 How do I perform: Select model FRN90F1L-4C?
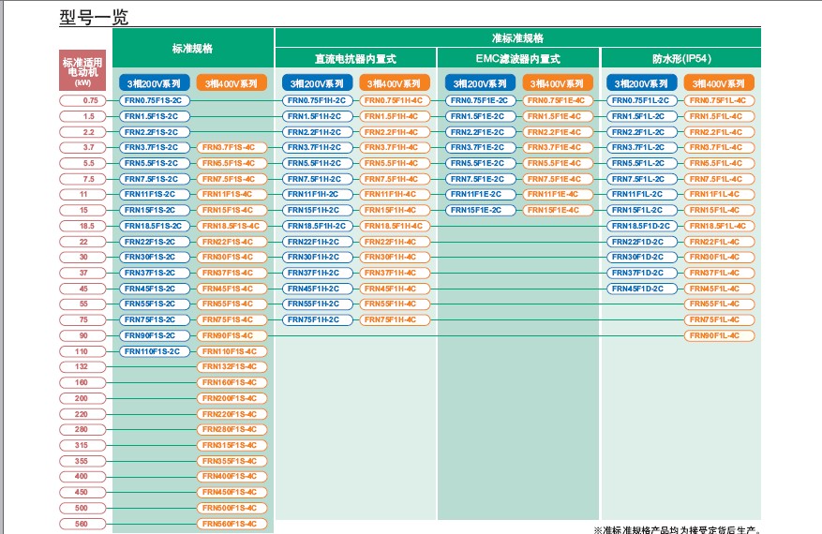coord(719,335)
